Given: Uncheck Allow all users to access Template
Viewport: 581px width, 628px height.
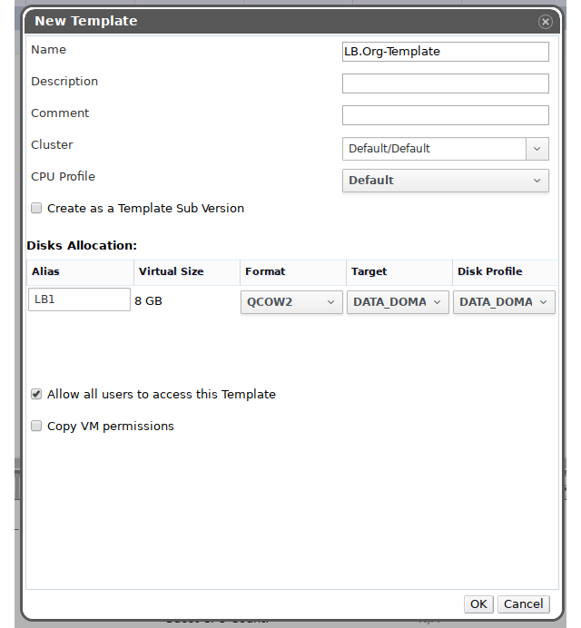Looking at the screenshot, I should tap(36, 395).
